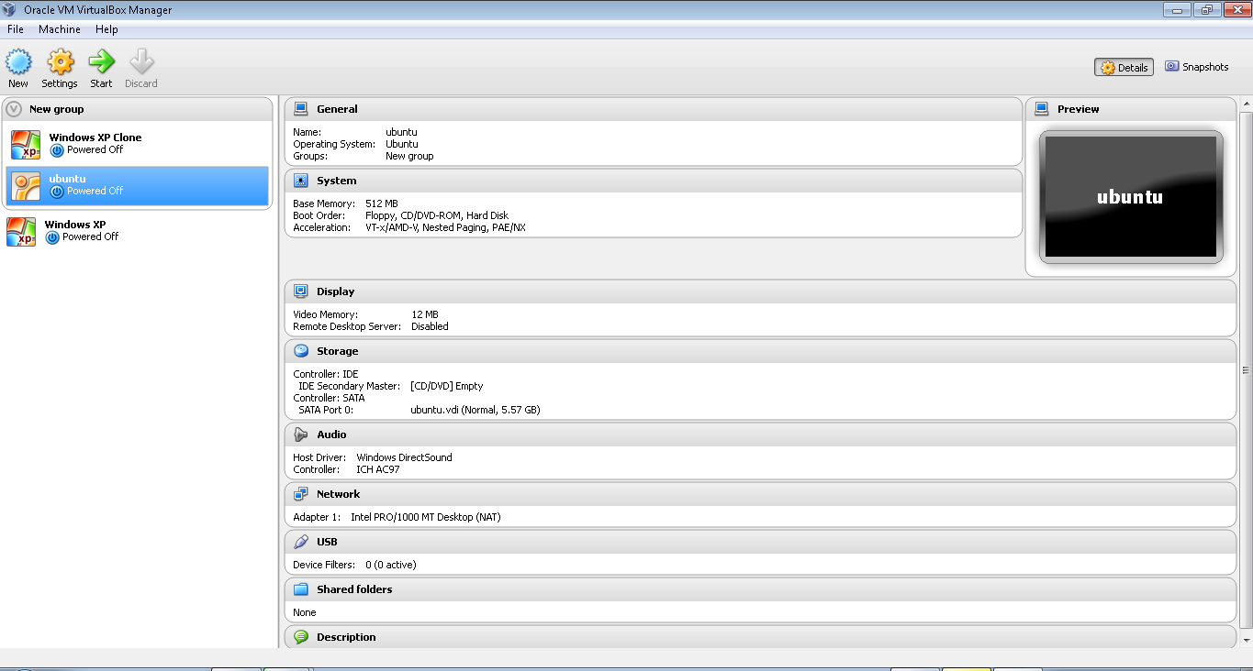Click the Shared folders section folder icon
1253x671 pixels.
click(300, 588)
